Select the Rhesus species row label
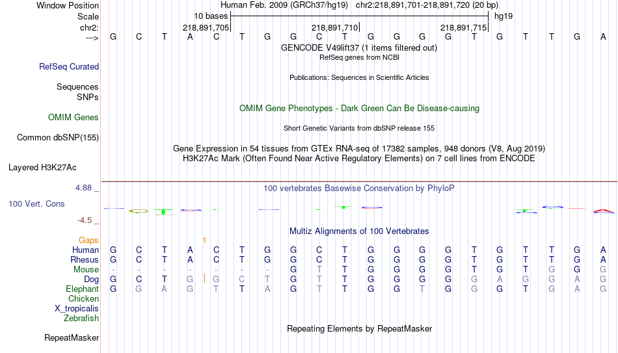618x353 pixels. (85, 259)
